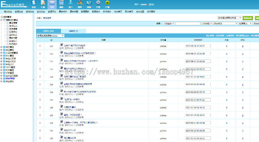Click the edit icon for article ID 110

coord(62,76)
